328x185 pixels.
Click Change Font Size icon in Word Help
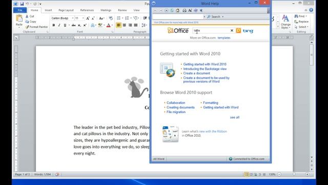coord(190,10)
